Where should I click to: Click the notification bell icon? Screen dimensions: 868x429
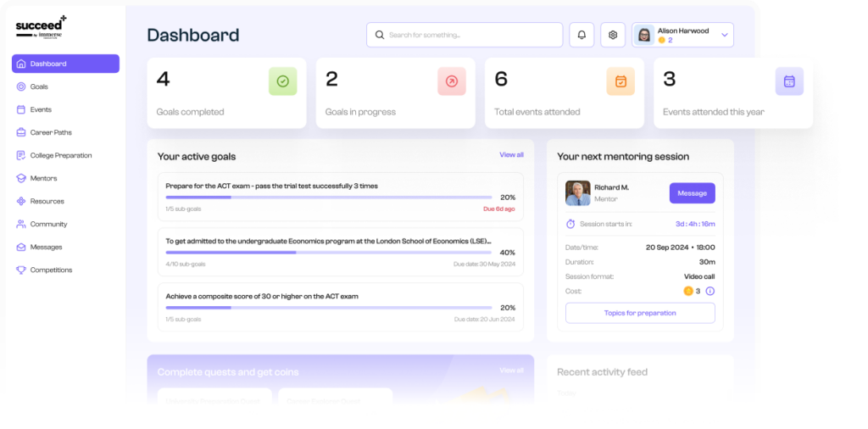581,35
